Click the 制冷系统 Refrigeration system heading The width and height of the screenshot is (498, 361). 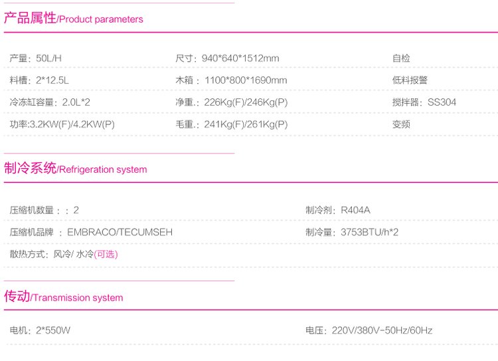tap(76, 169)
